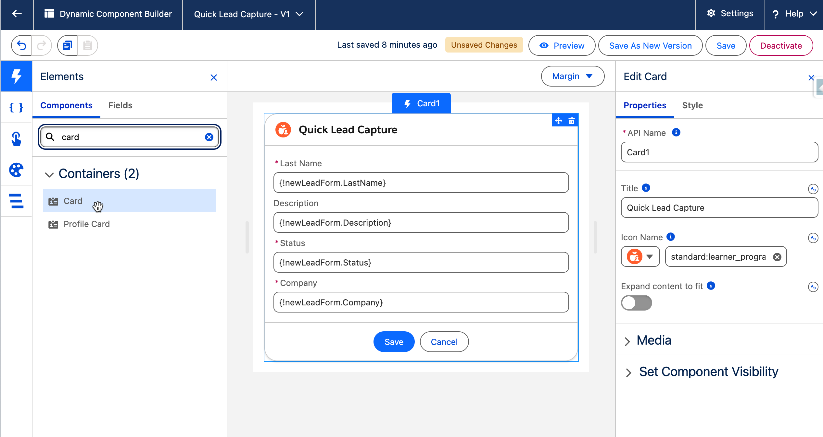Viewport: 823px width, 437px height.
Task: Open the palette theme sidebar icon
Action: 16,170
